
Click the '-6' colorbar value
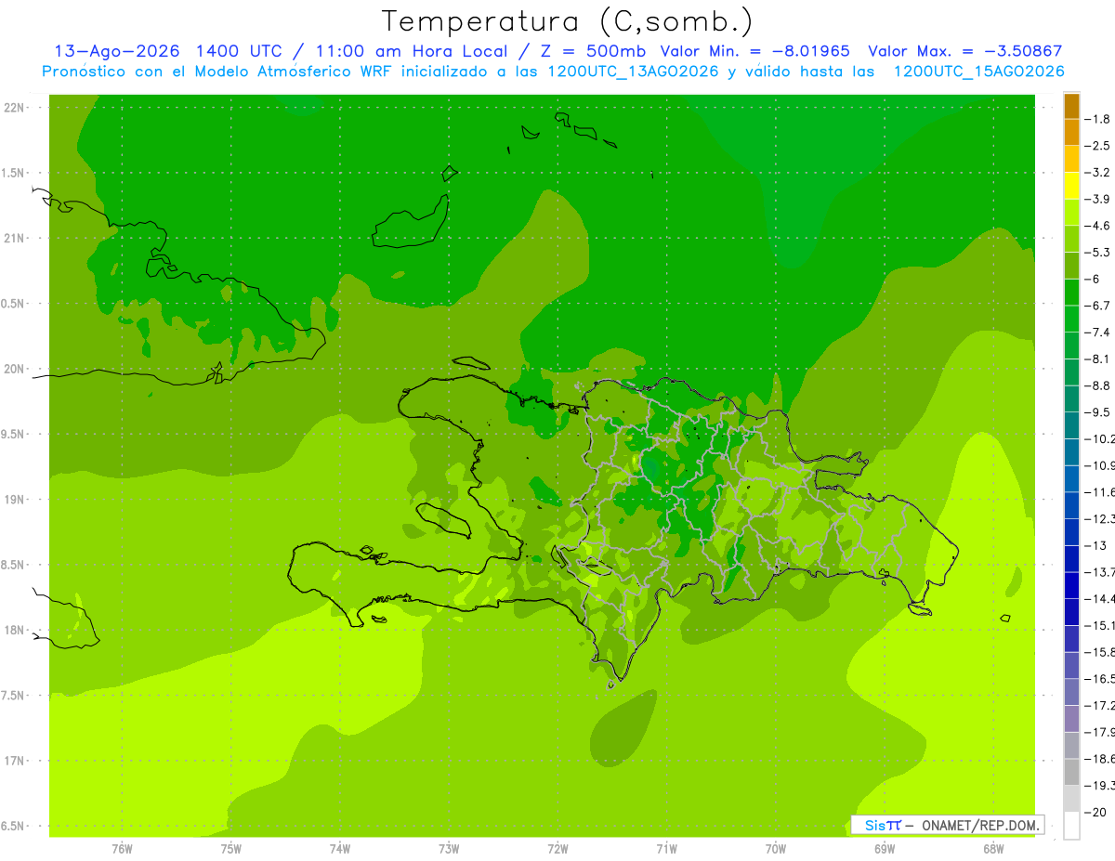[1093, 279]
